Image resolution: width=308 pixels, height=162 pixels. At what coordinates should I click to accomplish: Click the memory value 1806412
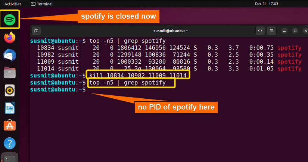129,48
